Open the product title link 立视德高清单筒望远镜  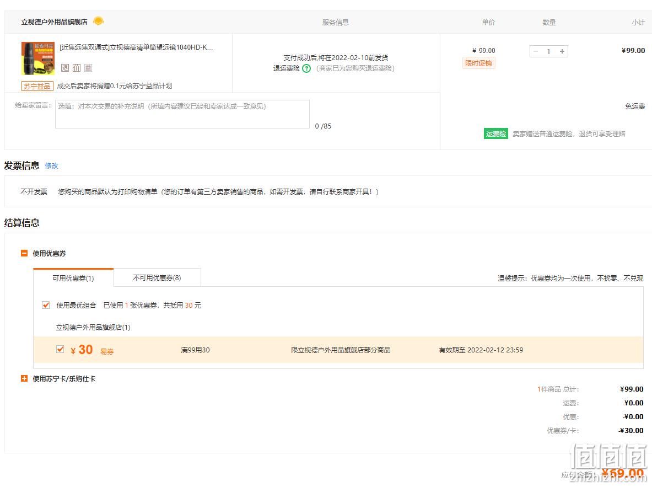136,47
